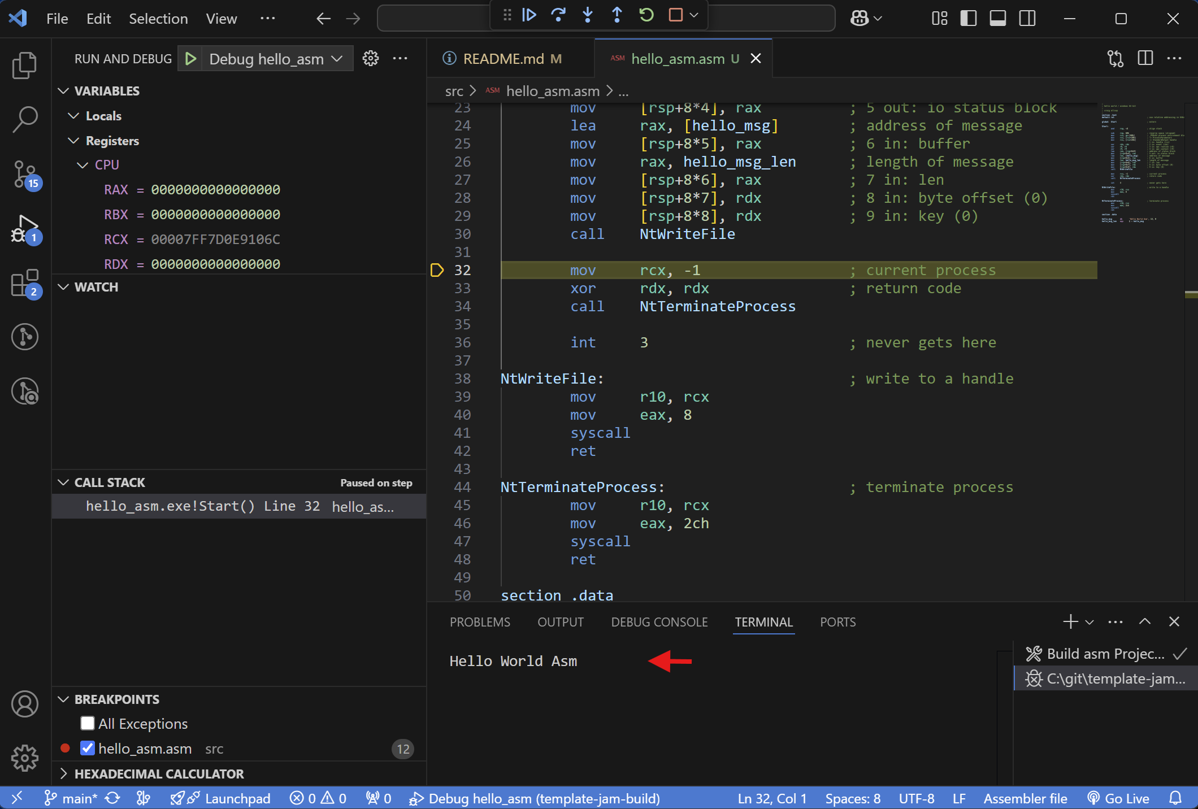The width and height of the screenshot is (1198, 809).
Task: Open the Edit menu
Action: tap(98, 19)
